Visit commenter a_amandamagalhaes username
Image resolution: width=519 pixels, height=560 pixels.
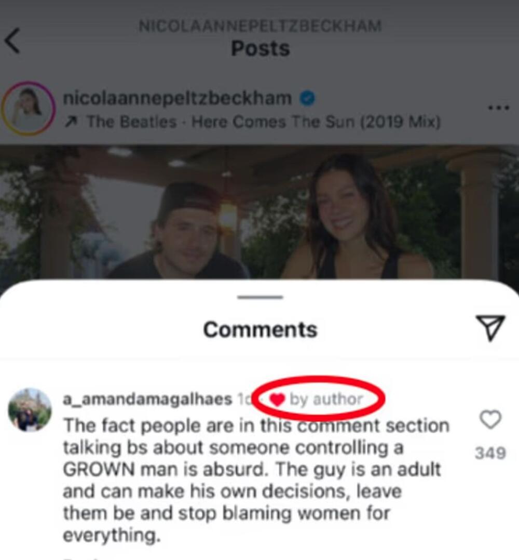point(147,399)
